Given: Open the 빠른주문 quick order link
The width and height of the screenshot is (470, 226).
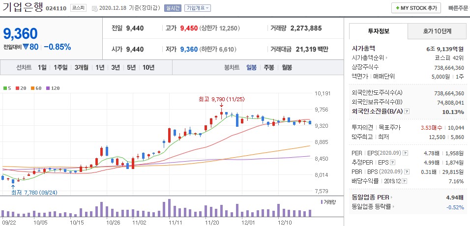Looking at the screenshot, I should click(x=458, y=8).
